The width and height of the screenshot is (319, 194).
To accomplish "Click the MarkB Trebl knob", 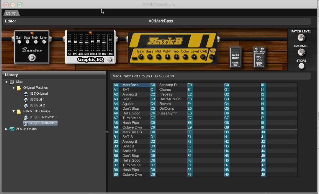I will coord(176,57).
